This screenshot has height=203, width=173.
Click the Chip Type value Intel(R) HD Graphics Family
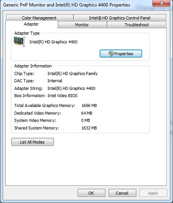[x=72, y=74]
